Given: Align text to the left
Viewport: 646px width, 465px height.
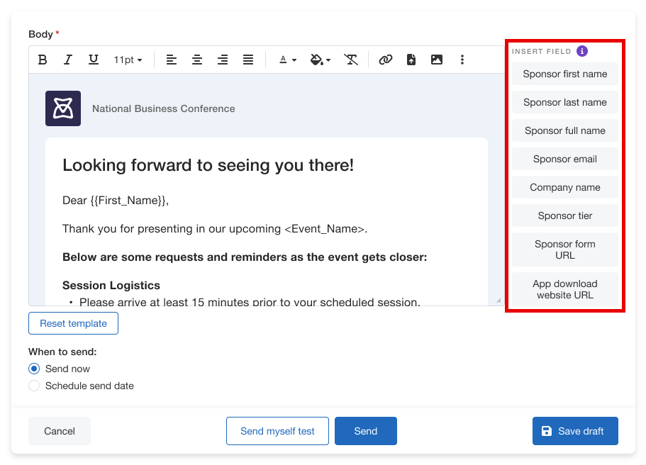Looking at the screenshot, I should point(172,60).
